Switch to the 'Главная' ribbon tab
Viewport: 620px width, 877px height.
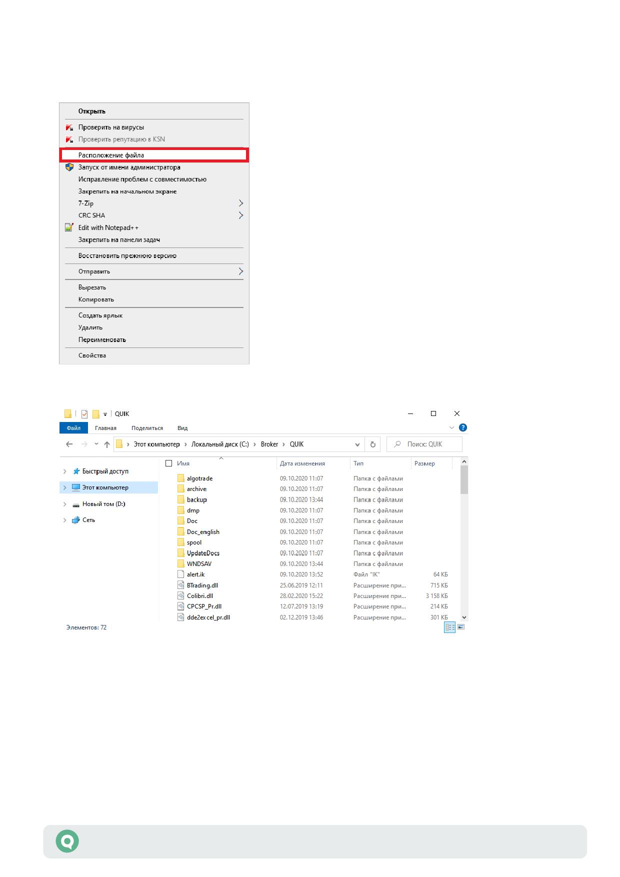coord(105,428)
